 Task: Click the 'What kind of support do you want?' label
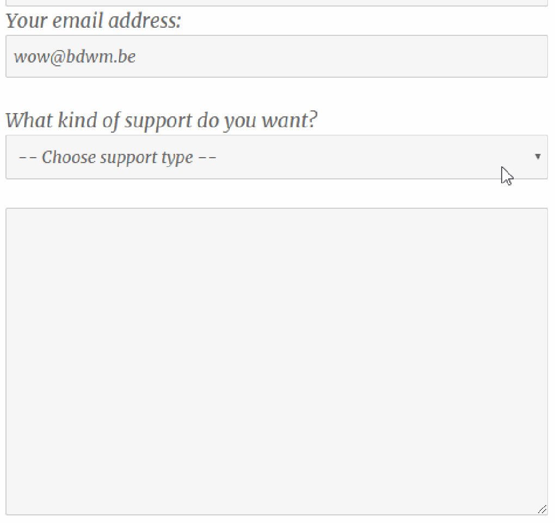(162, 120)
